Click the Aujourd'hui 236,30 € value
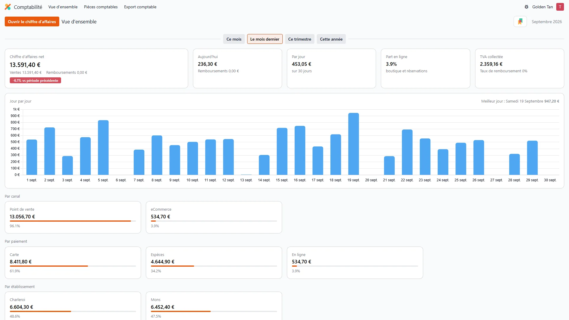569x320 pixels. point(207,64)
